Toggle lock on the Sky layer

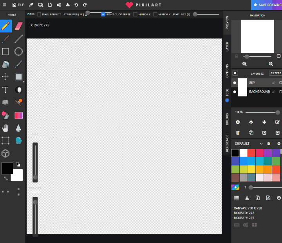(273, 82)
